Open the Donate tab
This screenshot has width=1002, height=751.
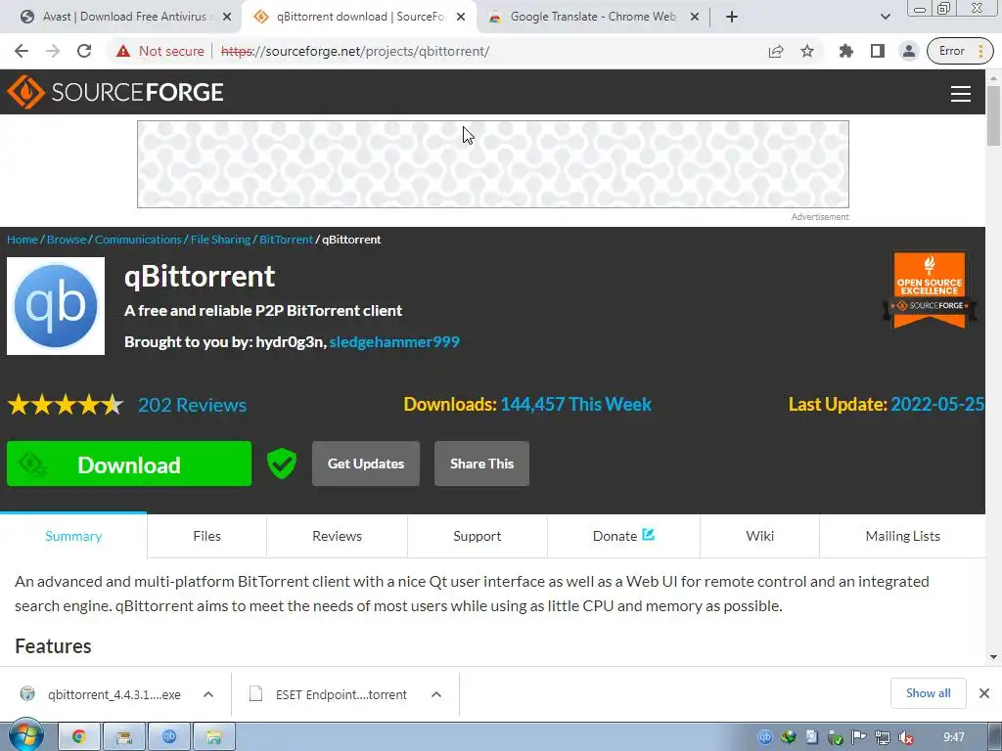[623, 536]
